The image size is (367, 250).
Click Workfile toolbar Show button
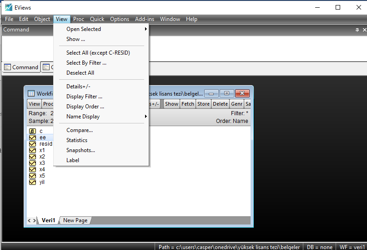tap(171, 104)
